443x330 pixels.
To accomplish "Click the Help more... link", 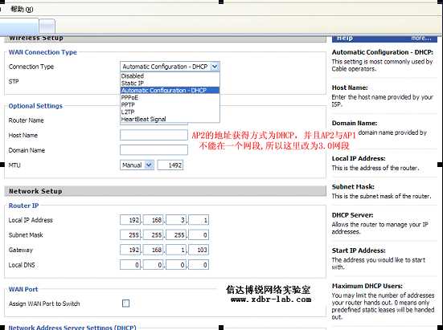I will 421,38.
